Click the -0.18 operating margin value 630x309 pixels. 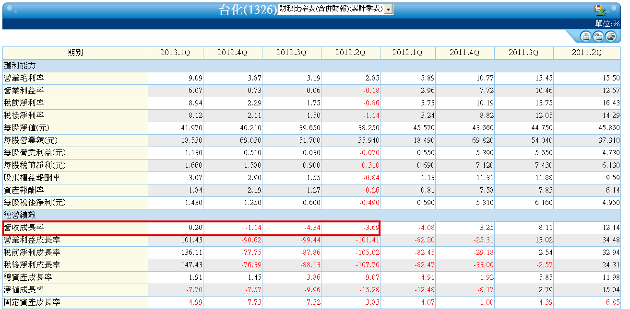coord(371,91)
